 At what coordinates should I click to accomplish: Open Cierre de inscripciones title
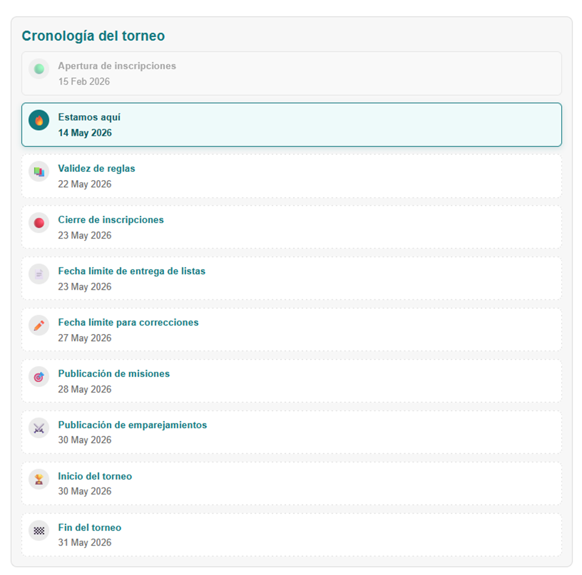point(110,220)
